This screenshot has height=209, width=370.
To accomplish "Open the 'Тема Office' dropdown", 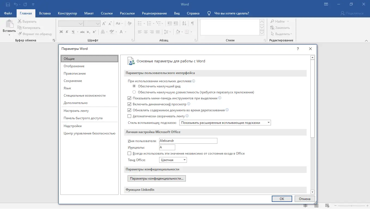I will (x=173, y=160).
